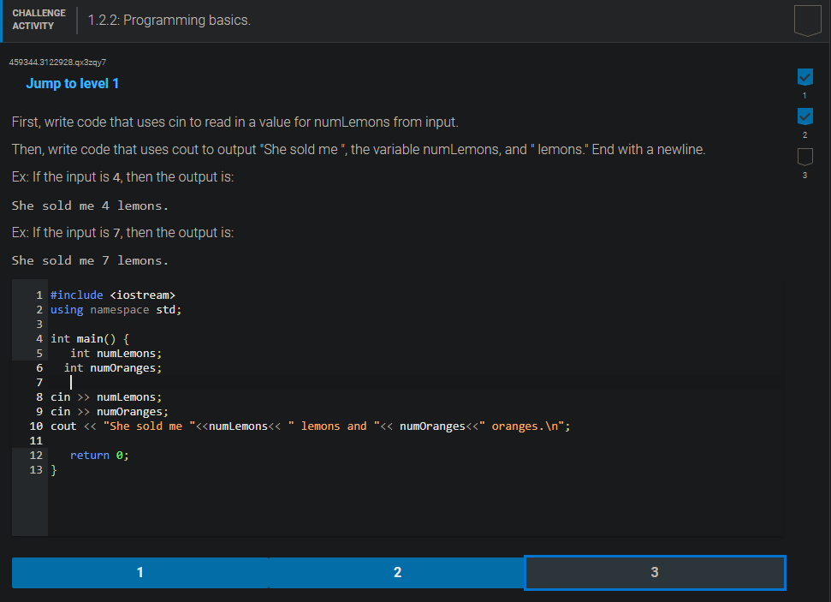Click the 'int numLemons;' code line

coord(116,354)
